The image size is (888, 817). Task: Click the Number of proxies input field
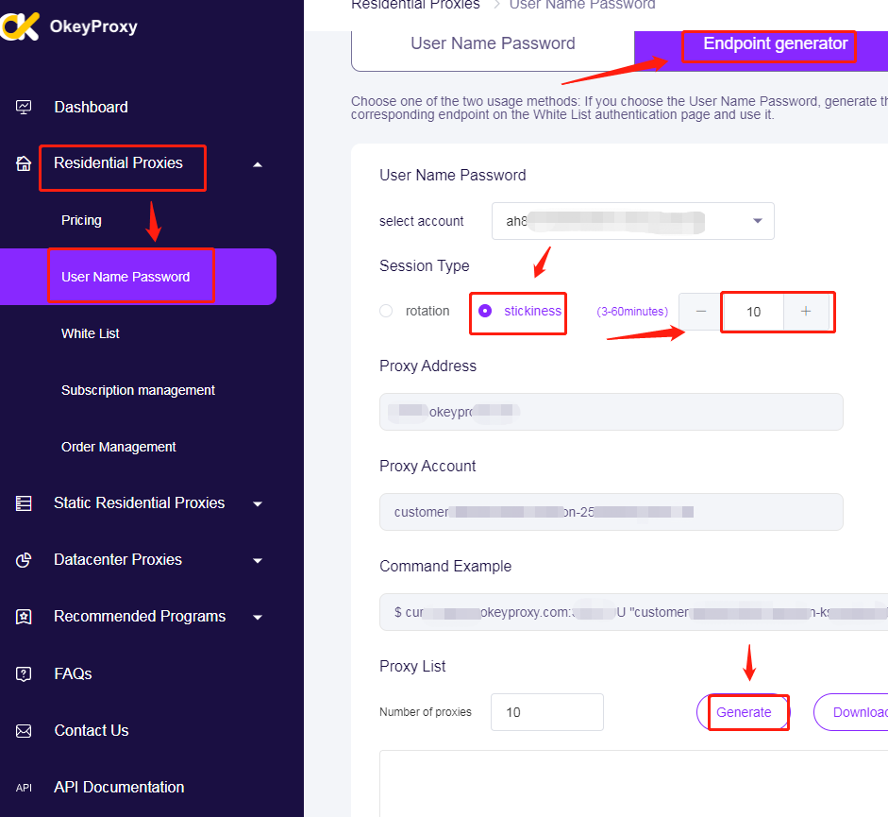(x=546, y=712)
